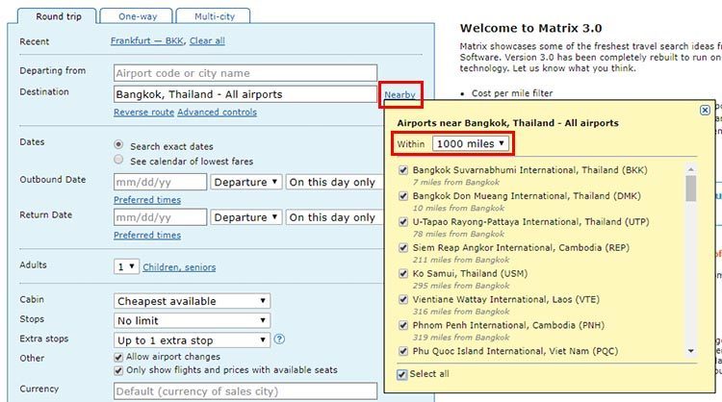Open Outbound 'On this day only' dropdown
Viewport: 722px width, 402px height.
[334, 182]
